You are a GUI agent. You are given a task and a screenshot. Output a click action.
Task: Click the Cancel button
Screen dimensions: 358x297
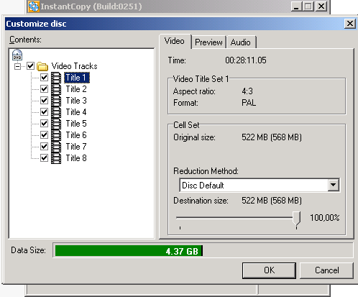pyautogui.click(x=327, y=270)
